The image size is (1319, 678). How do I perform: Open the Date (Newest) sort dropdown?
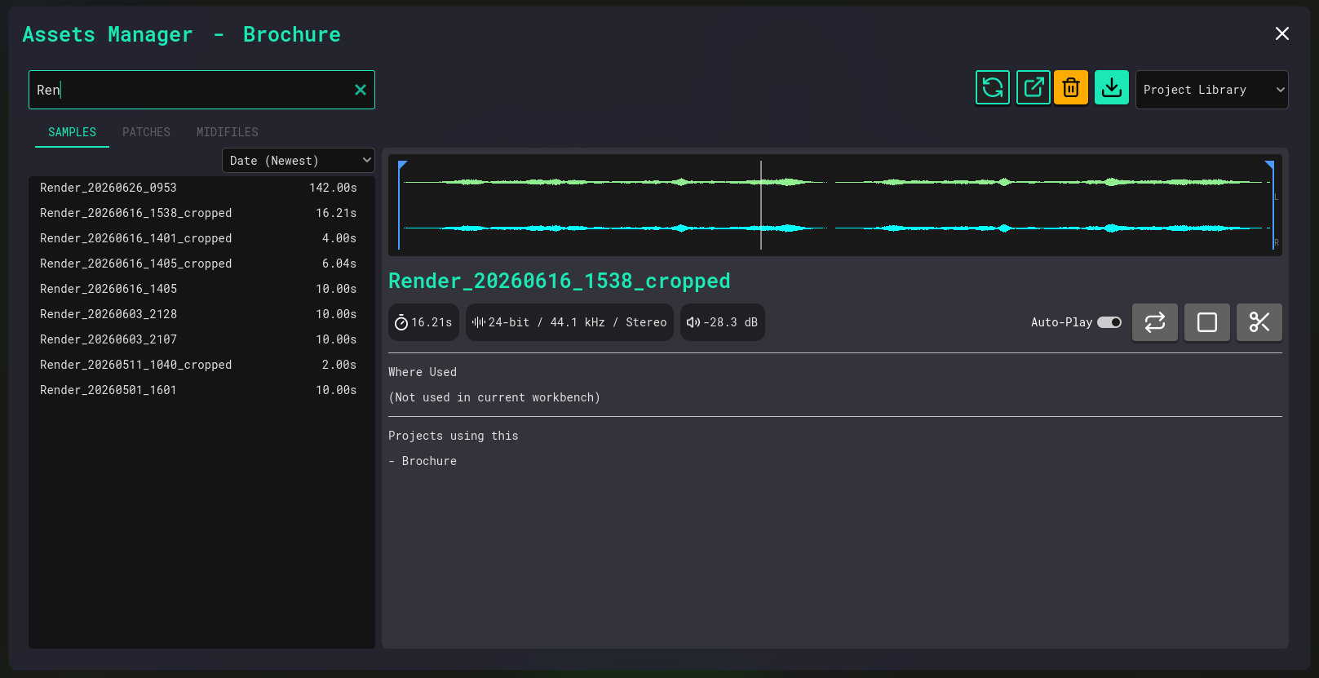coord(298,161)
